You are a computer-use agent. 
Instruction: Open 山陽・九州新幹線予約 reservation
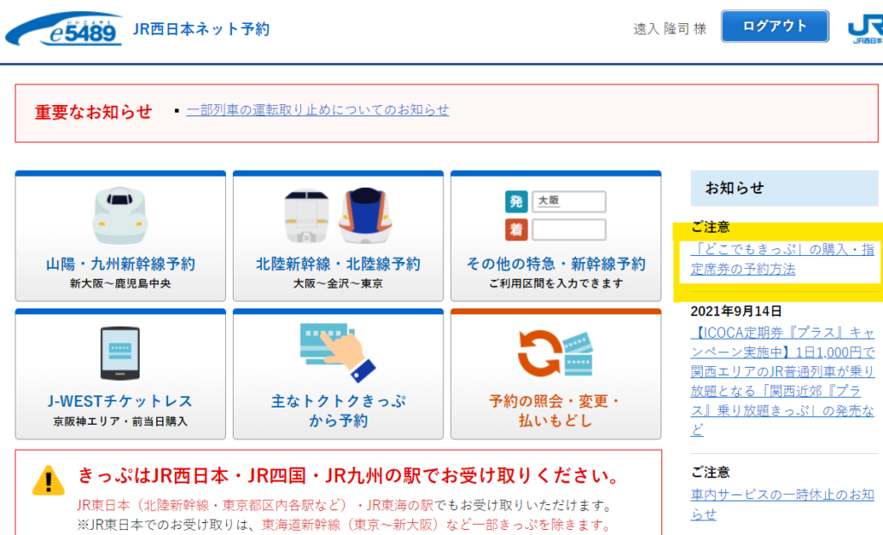pyautogui.click(x=121, y=236)
